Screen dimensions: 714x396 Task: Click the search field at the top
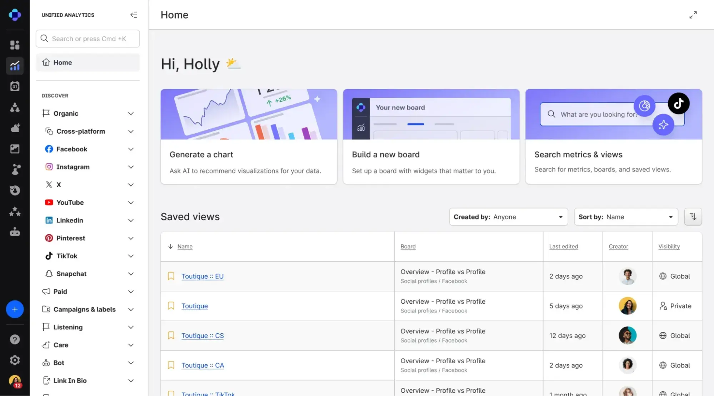coord(88,38)
